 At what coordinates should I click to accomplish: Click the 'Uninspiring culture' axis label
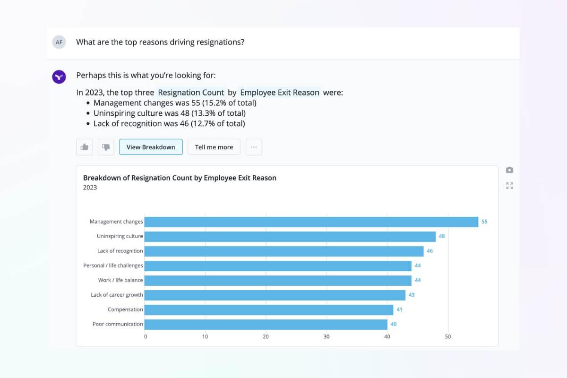[120, 236]
